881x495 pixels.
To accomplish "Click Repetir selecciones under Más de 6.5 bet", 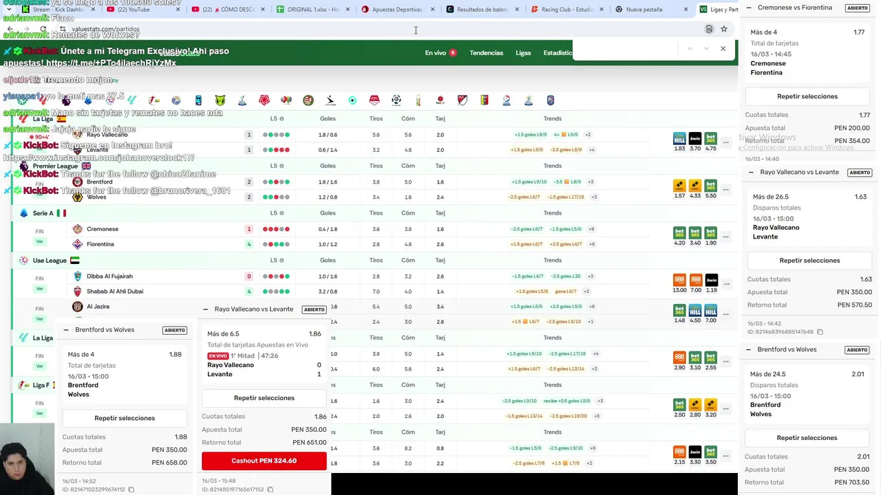I will [x=264, y=398].
